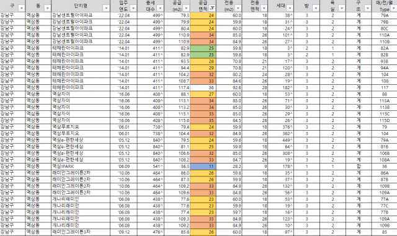
Task: Click households cell 449^
Action: point(281,141)
